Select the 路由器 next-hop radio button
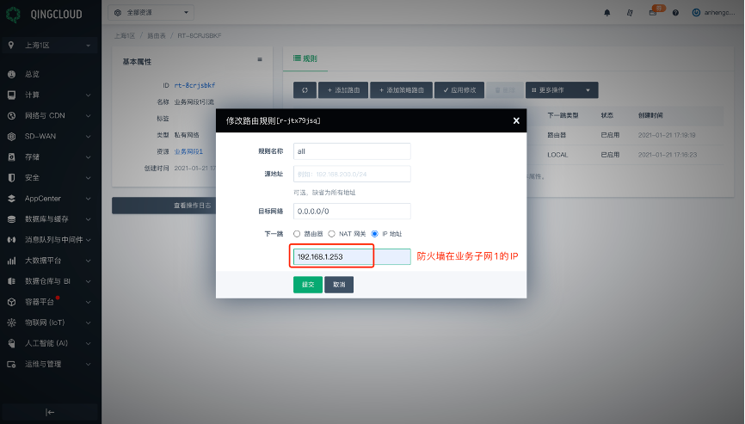Image resolution: width=745 pixels, height=424 pixels. (297, 234)
